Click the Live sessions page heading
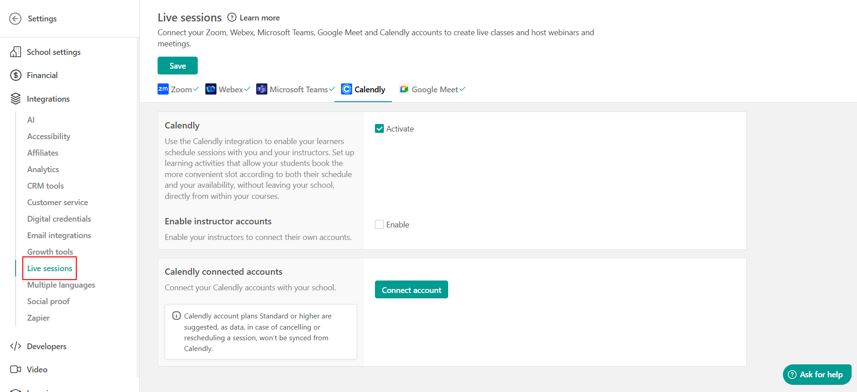Screen dimensions: 857x392 click(x=190, y=18)
